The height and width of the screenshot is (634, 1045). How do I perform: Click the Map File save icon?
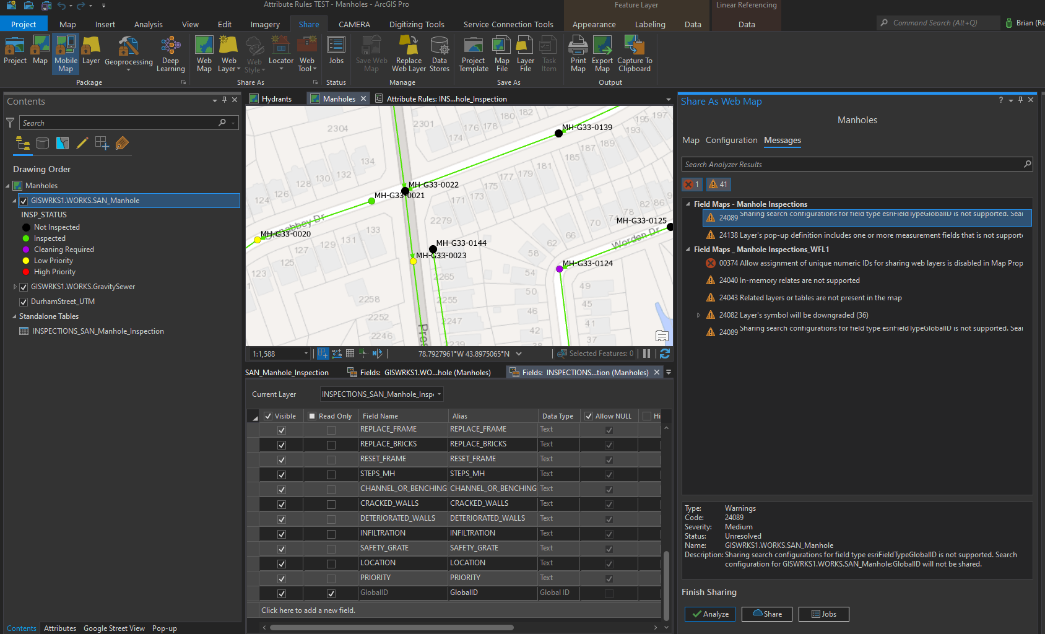tap(502, 54)
